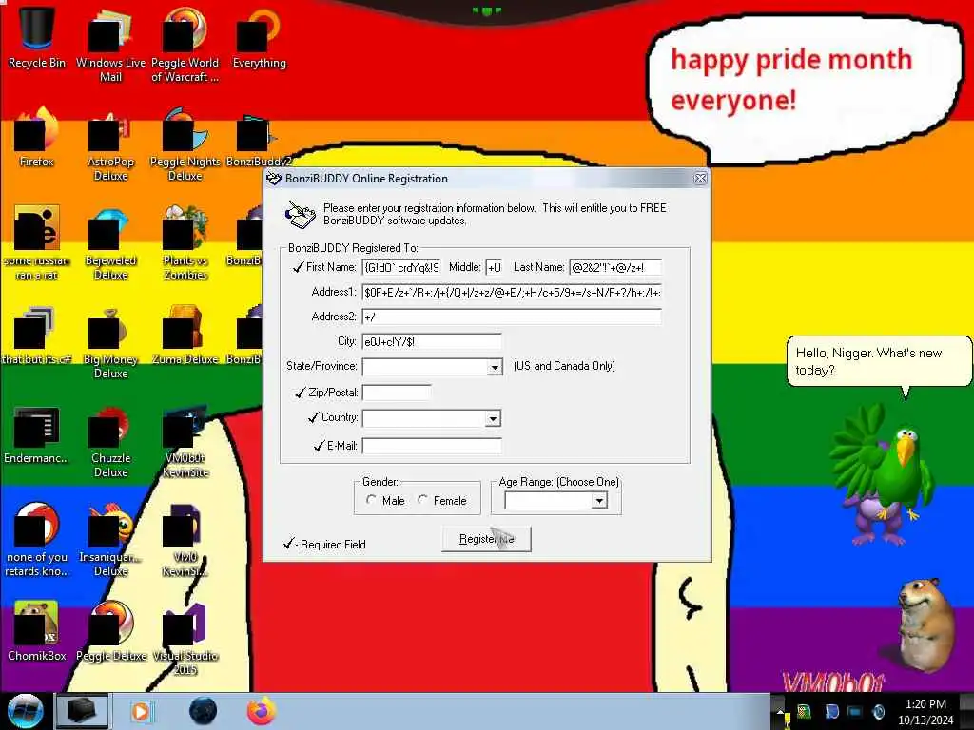The image size is (974, 730).
Task: Click into the City text field
Action: [432, 342]
